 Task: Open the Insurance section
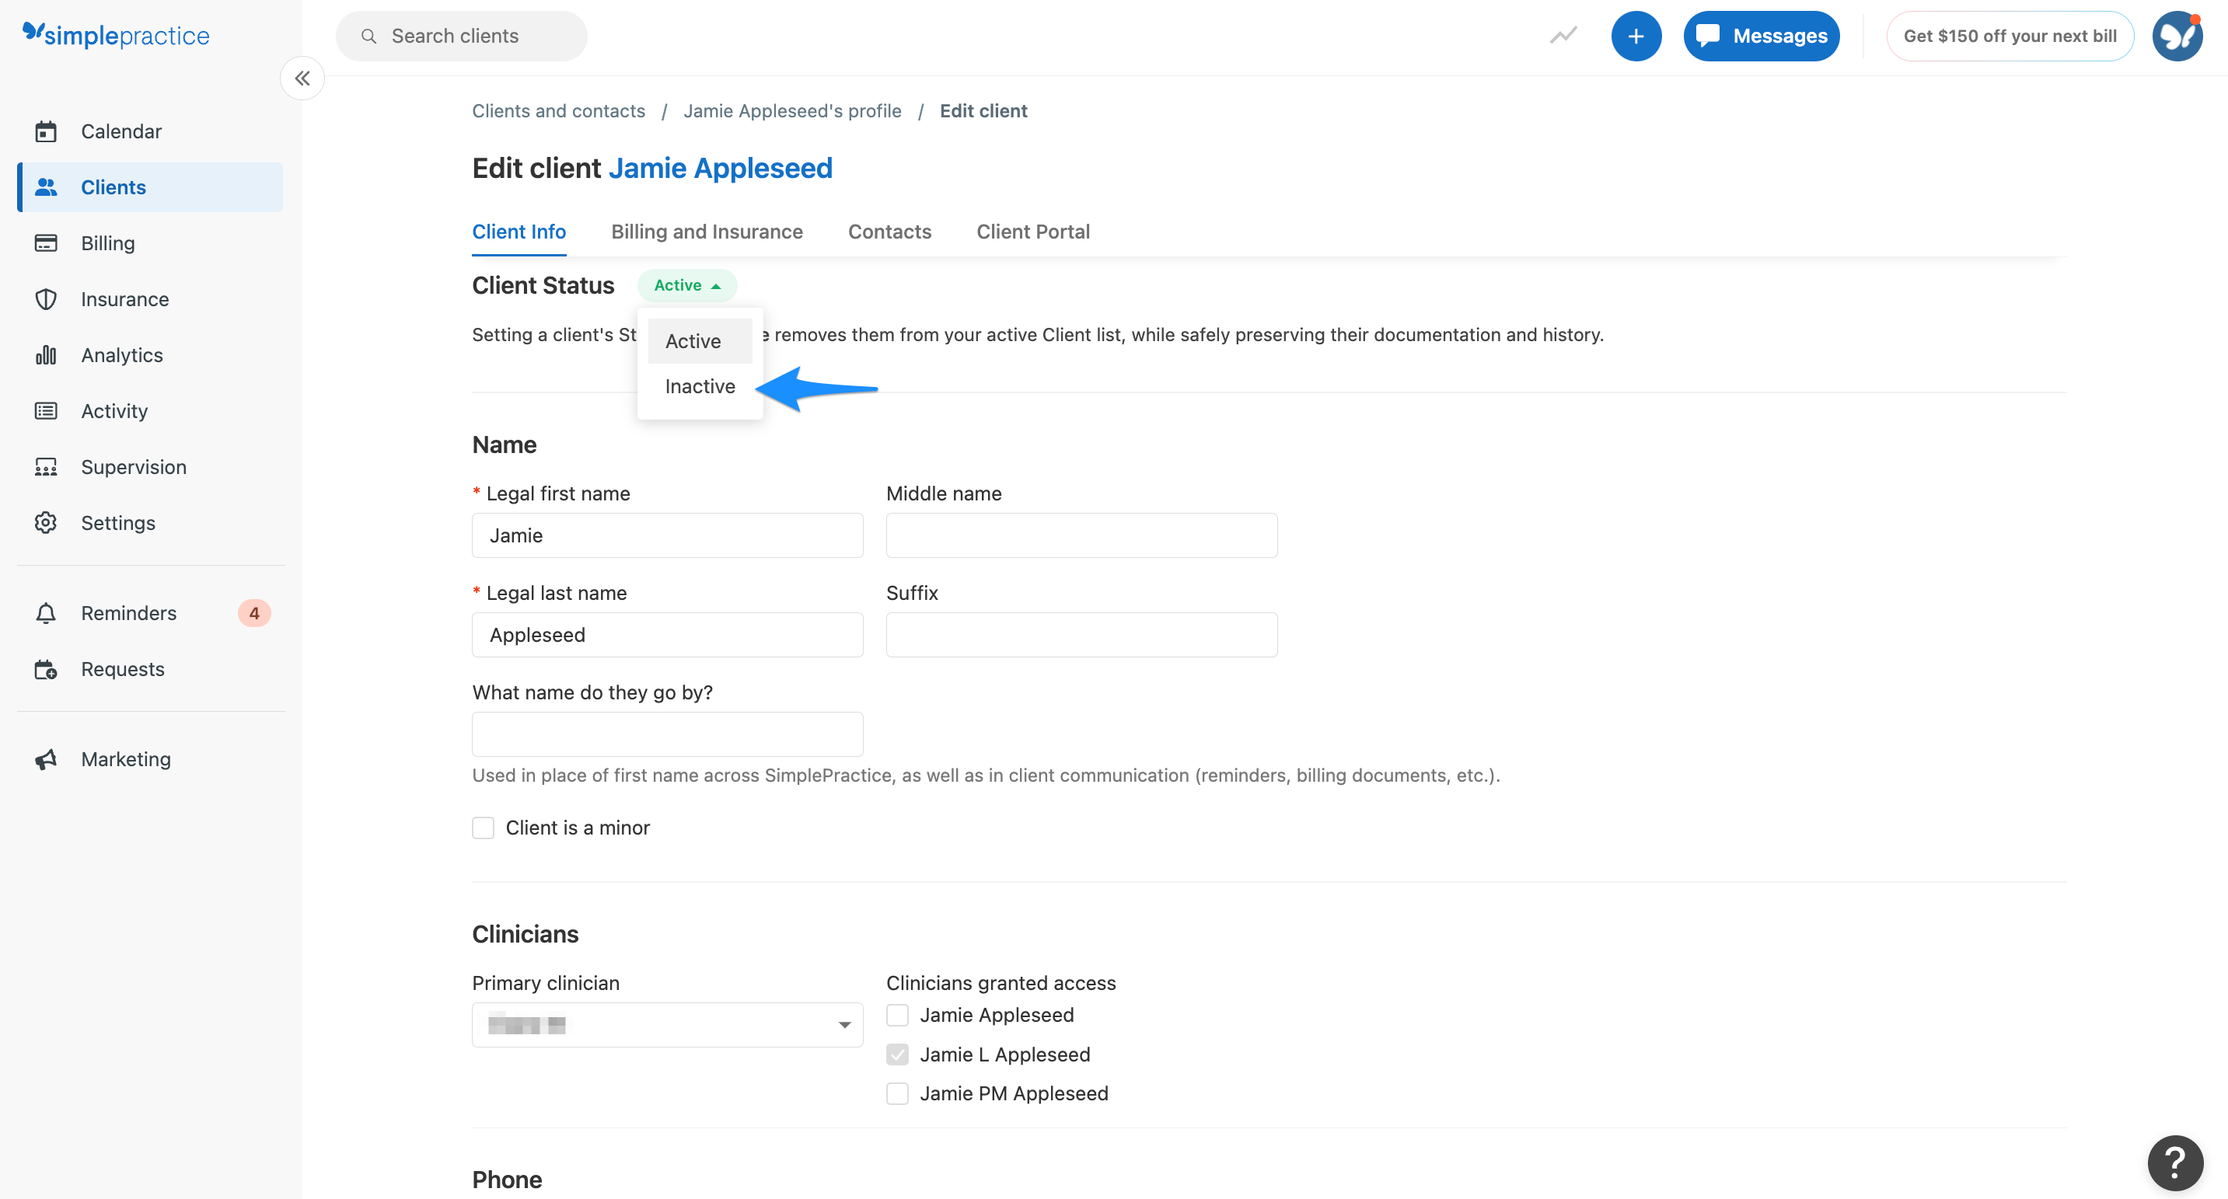coord(124,299)
